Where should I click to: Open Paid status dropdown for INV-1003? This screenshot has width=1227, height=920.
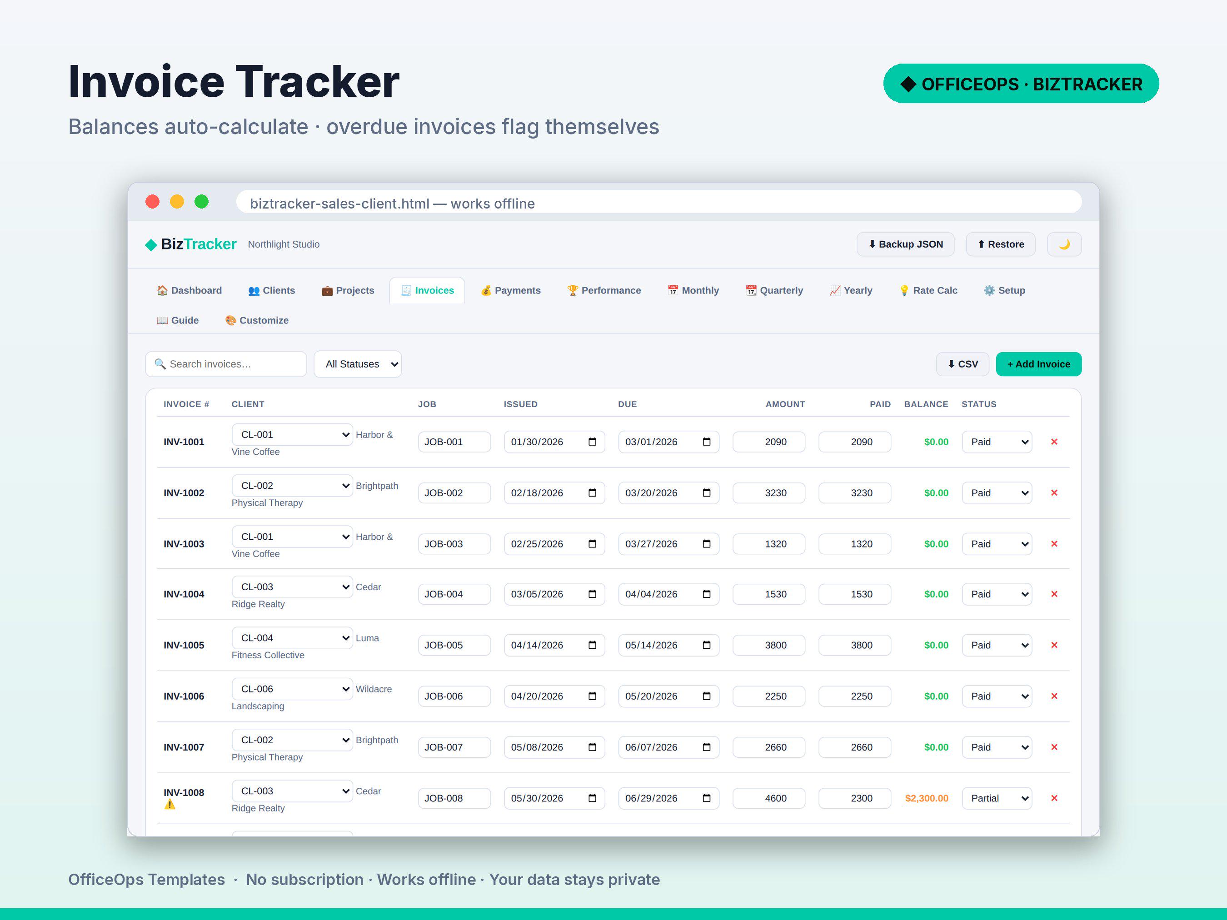997,544
